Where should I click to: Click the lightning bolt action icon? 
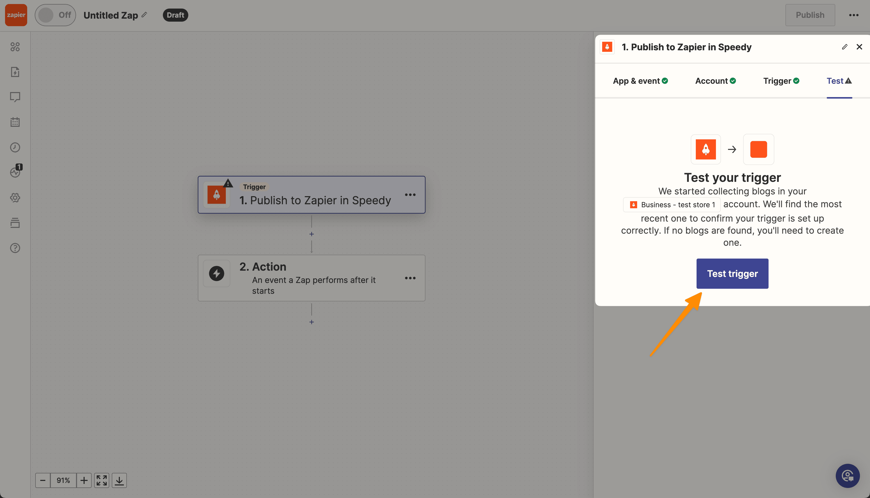pyautogui.click(x=216, y=273)
